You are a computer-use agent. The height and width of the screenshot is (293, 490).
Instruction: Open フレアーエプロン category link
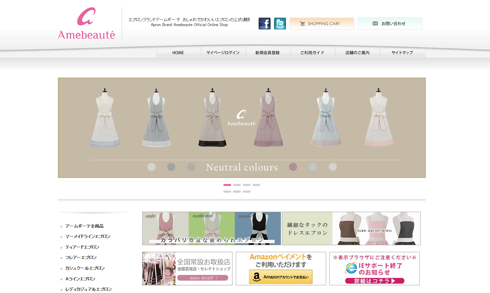coord(81,258)
